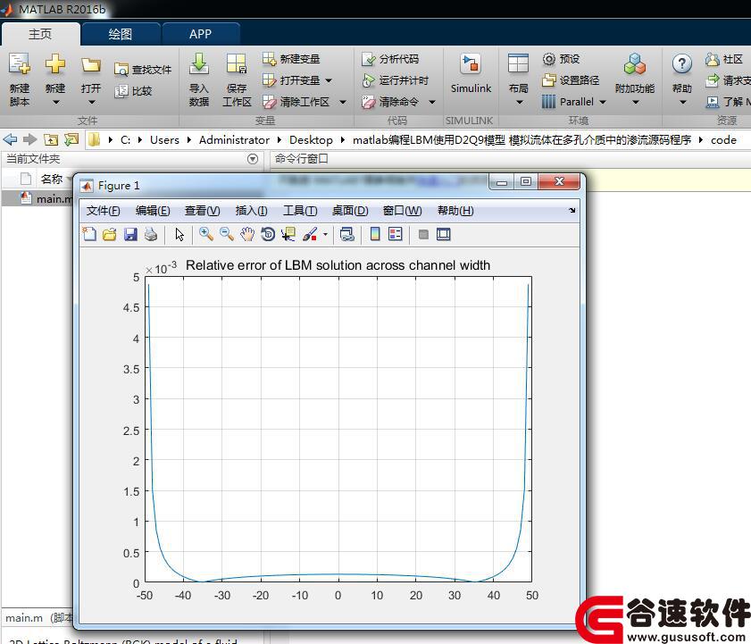Switch to the 主页 tab
Viewport: 751px width, 644px height.
pyautogui.click(x=40, y=34)
